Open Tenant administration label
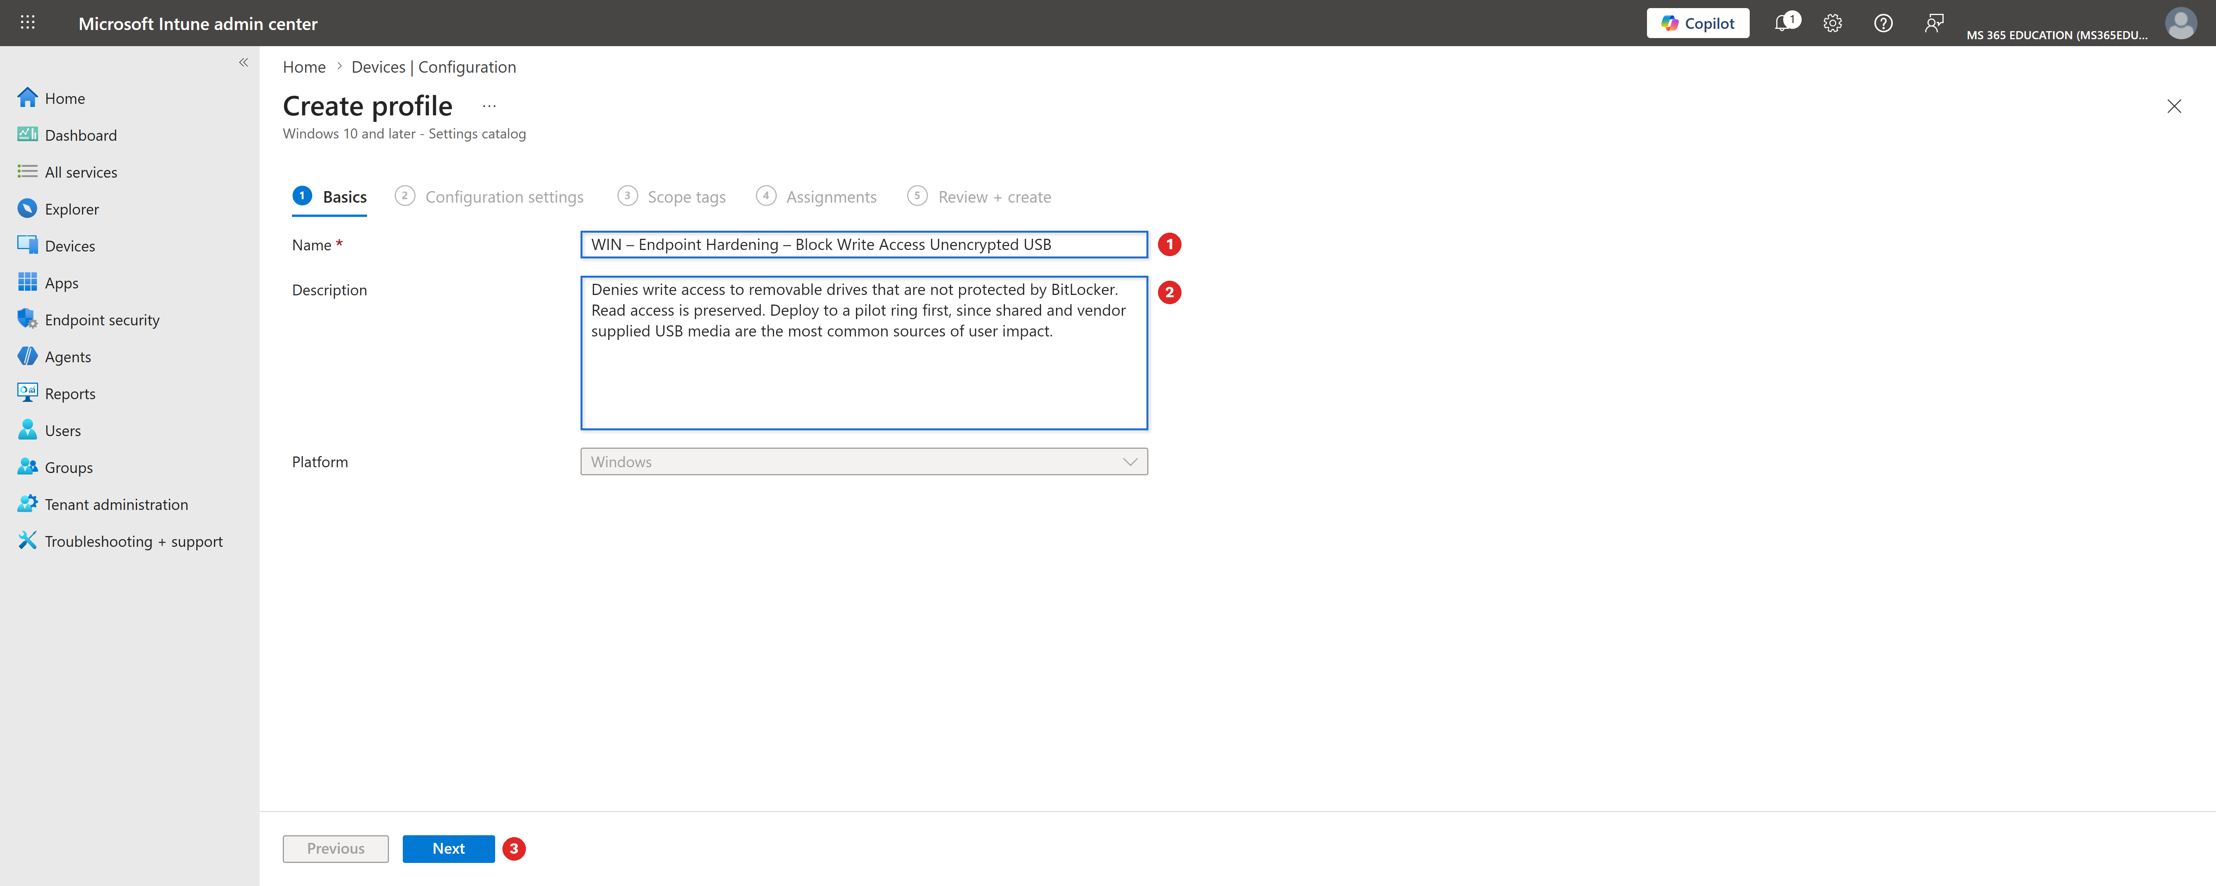Viewport: 2216px width, 886px height. click(x=116, y=504)
